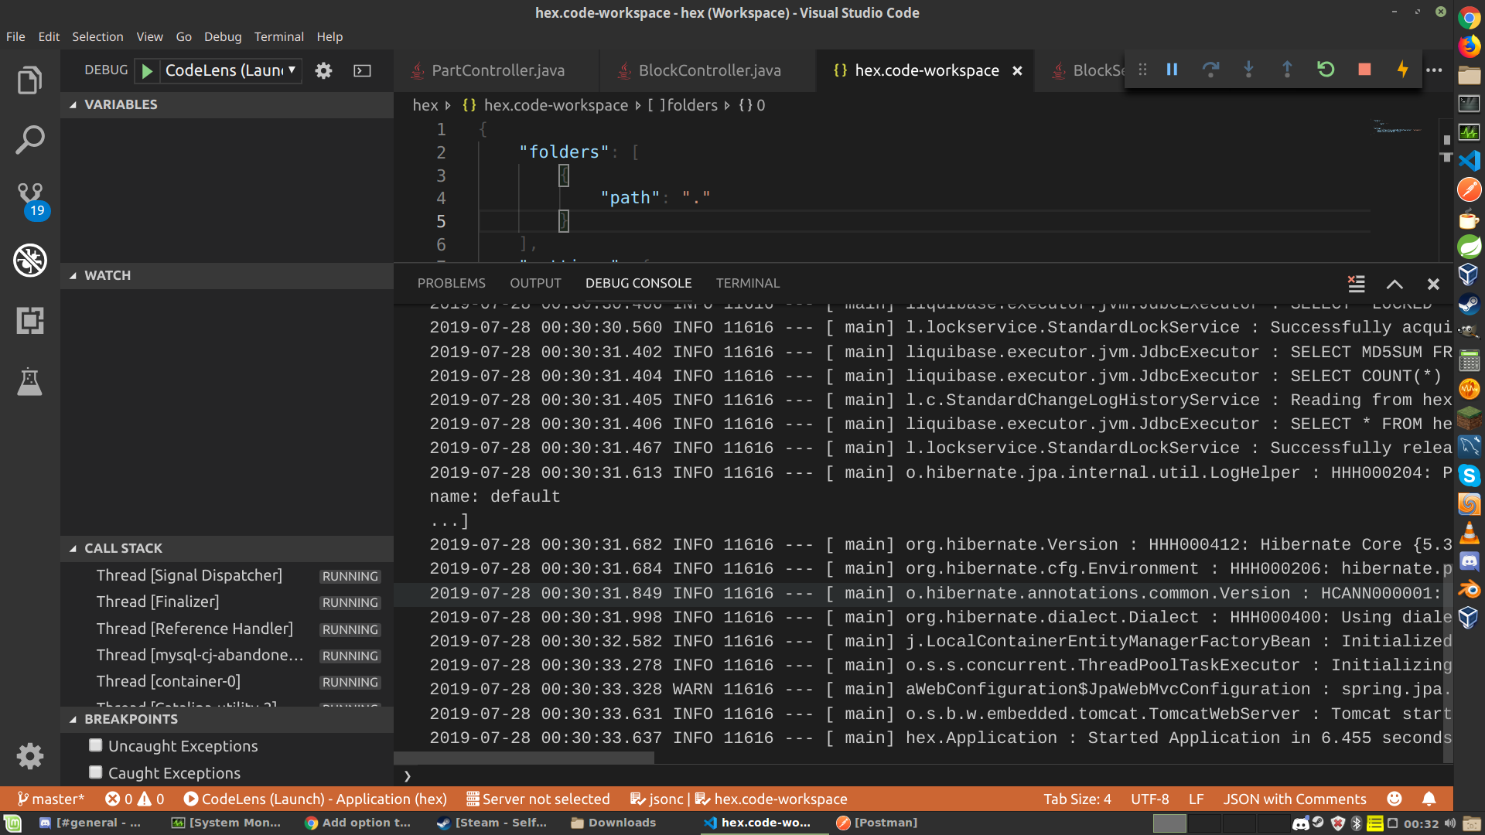Switch to the TERMINAL tab
The width and height of the screenshot is (1485, 835).
747,283
